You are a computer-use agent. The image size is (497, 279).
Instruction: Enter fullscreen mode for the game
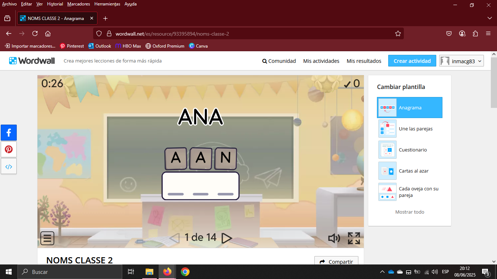[354, 238]
